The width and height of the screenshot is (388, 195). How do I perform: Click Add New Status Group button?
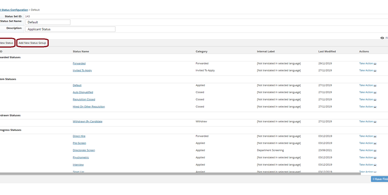(32, 43)
